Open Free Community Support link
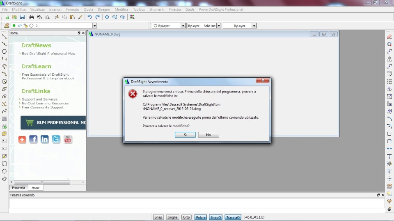Viewport: 394px width, 221px height. point(42,107)
